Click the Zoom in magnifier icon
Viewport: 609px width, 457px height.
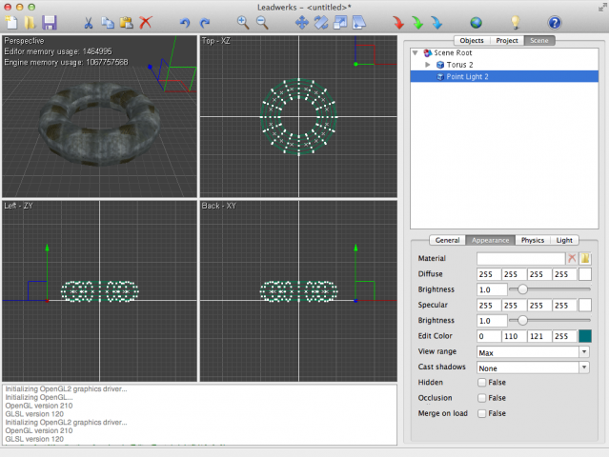(x=243, y=22)
